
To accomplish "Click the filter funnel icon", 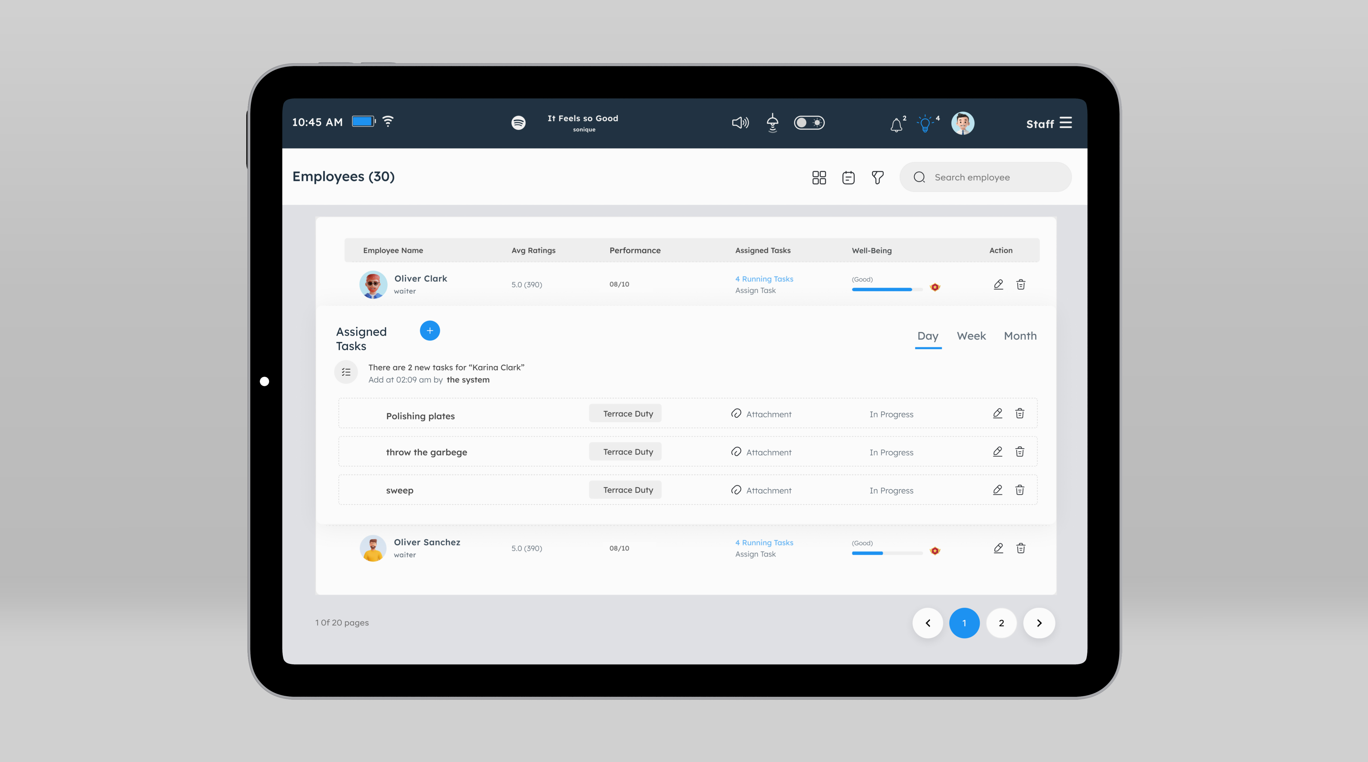I will point(877,177).
